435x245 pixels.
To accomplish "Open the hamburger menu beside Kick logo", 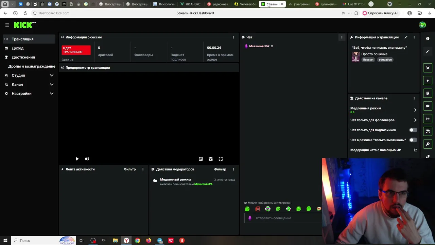I will pos(7,25).
